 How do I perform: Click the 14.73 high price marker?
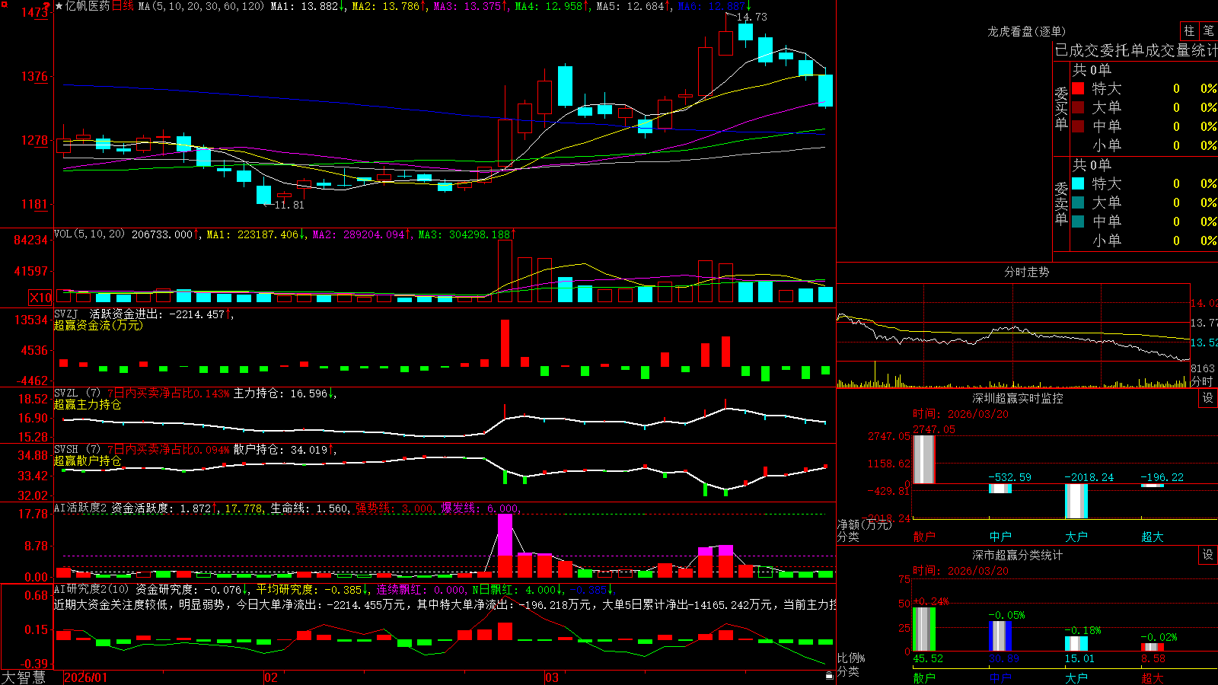(752, 17)
